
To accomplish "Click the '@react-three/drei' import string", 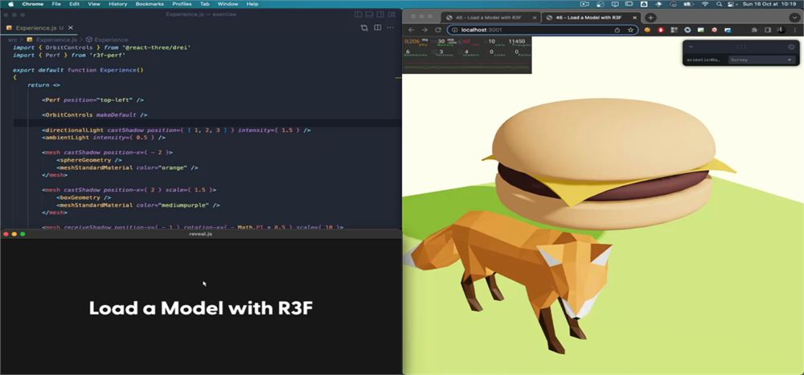I will click(x=157, y=47).
